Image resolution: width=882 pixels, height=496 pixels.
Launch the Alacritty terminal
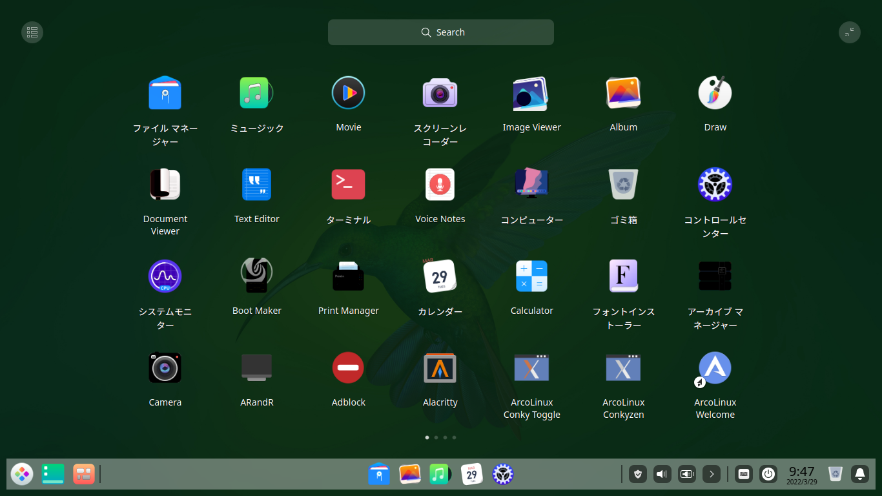pyautogui.click(x=440, y=369)
